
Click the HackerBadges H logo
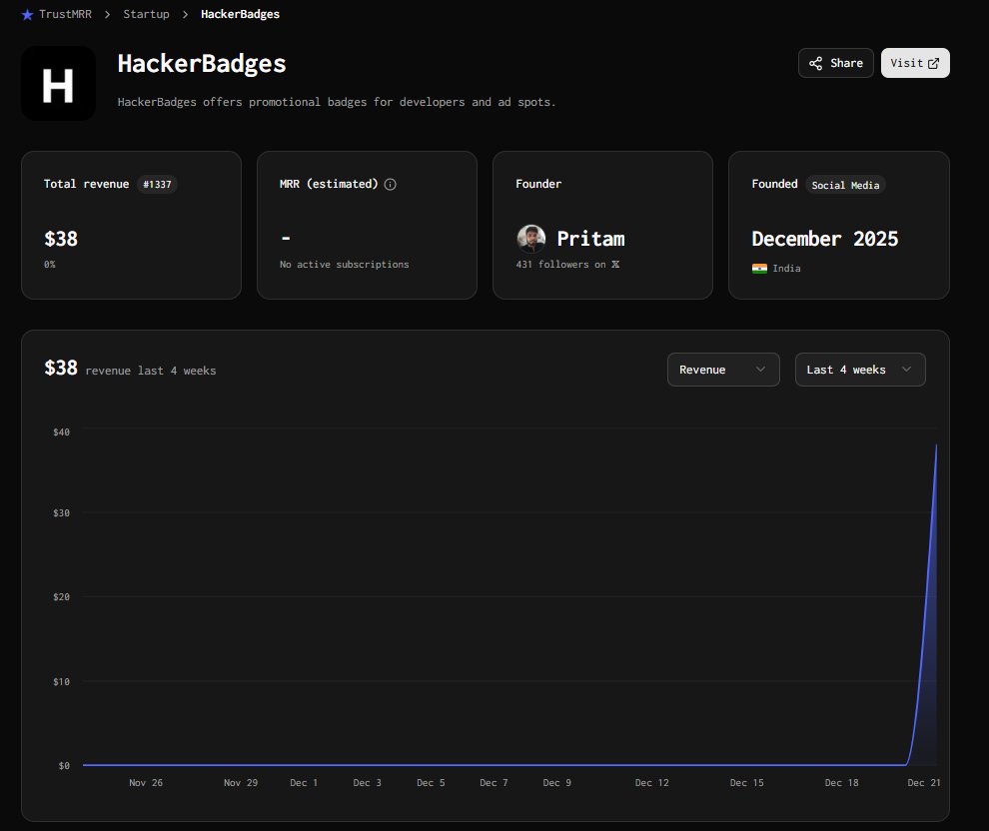58,83
